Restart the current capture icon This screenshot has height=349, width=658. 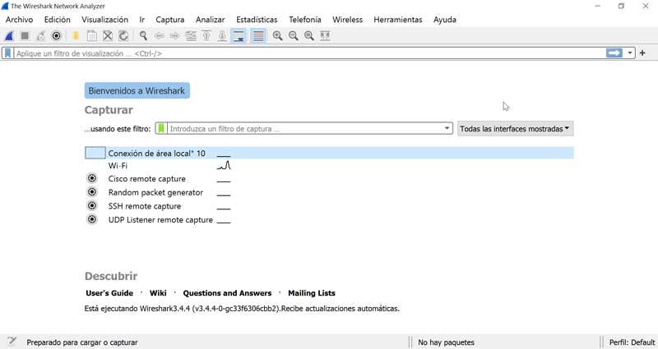point(40,36)
